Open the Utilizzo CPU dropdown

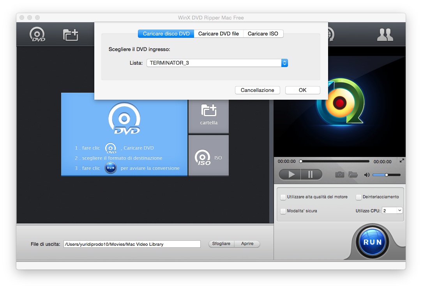click(x=392, y=210)
